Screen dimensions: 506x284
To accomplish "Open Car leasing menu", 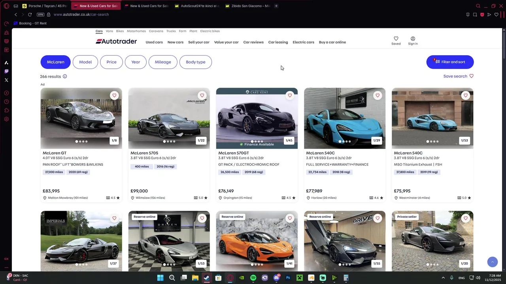I will coord(278,42).
